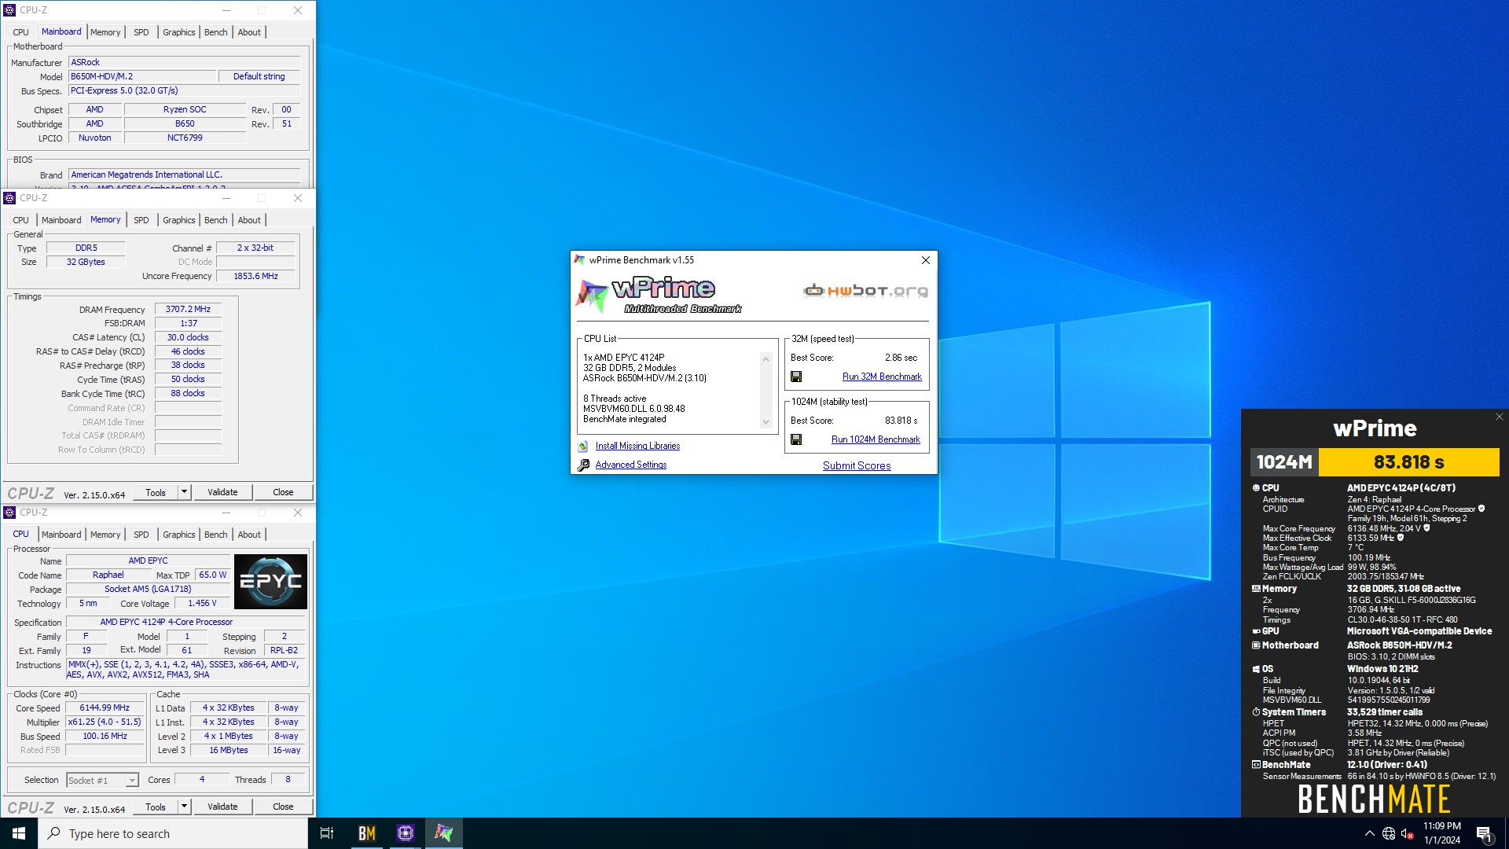This screenshot has height=849, width=1509.
Task: Open the network globe tray icon
Action: (1389, 833)
